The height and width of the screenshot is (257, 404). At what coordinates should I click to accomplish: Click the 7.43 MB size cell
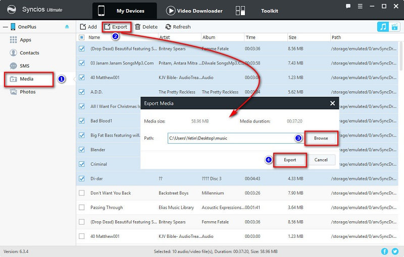pyautogui.click(x=295, y=63)
